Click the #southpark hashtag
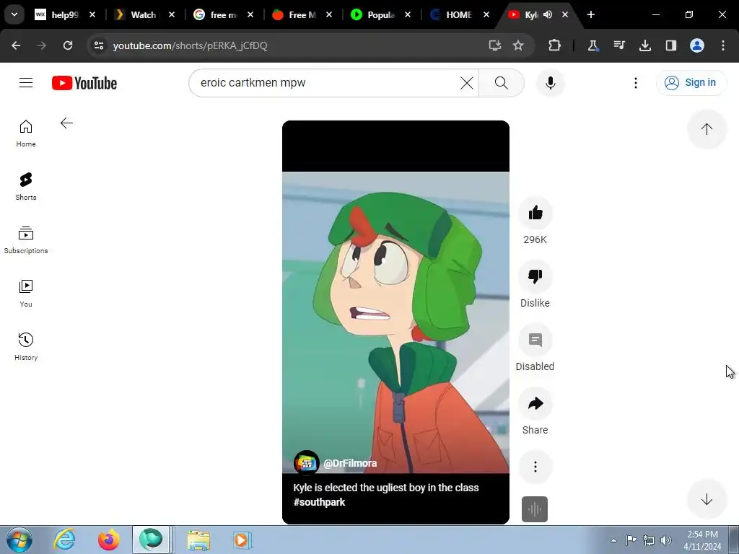The image size is (739, 554). coord(319,502)
